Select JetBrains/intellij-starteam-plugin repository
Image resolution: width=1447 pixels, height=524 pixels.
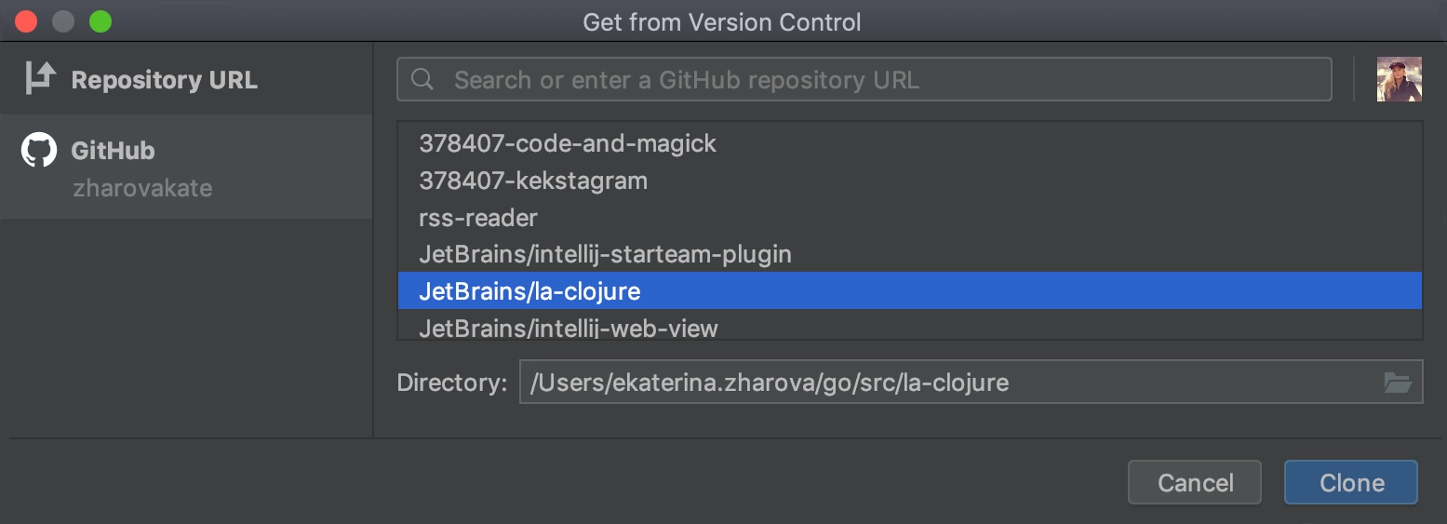point(909,253)
